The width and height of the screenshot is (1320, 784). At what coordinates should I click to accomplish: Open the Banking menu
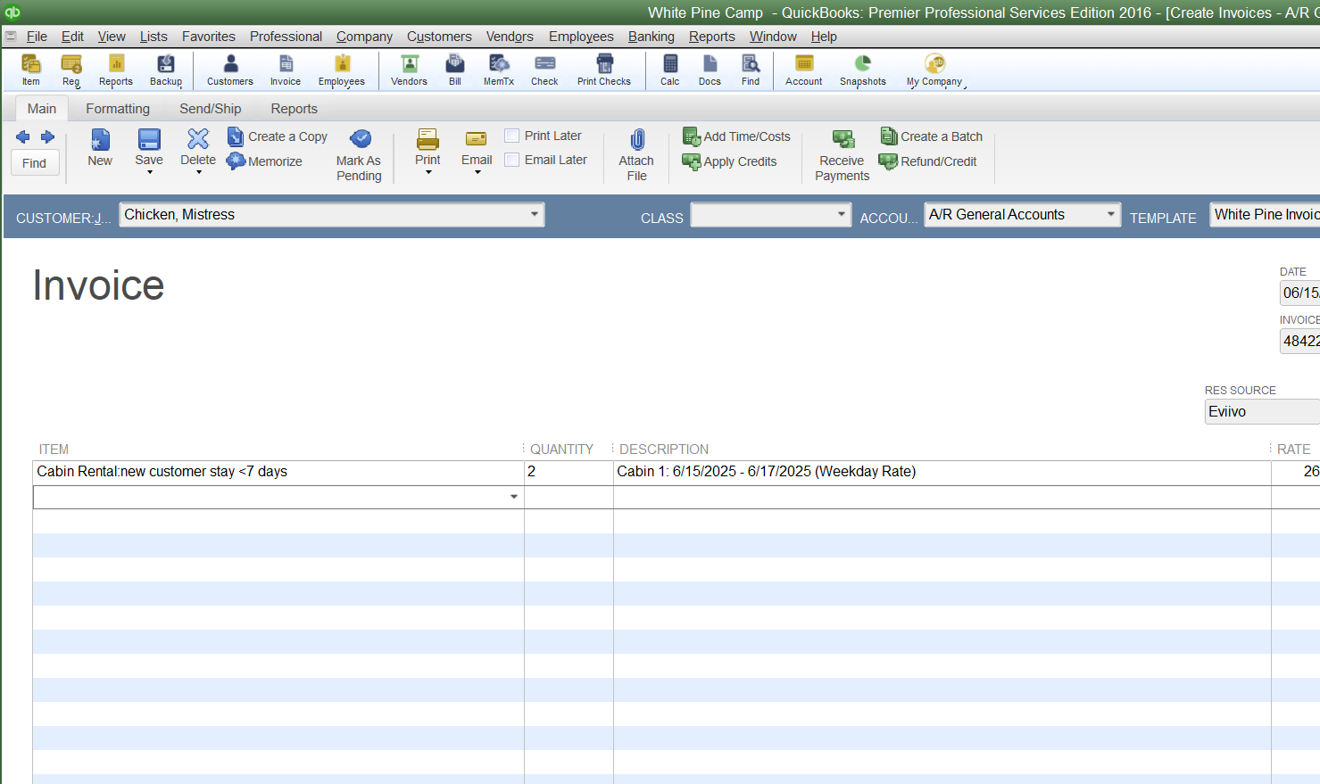652,37
